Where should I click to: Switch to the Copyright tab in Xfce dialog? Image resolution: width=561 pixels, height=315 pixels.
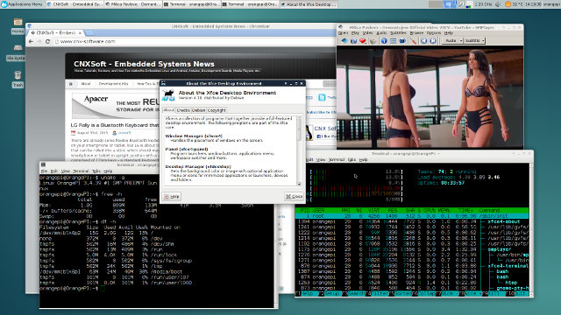217,110
